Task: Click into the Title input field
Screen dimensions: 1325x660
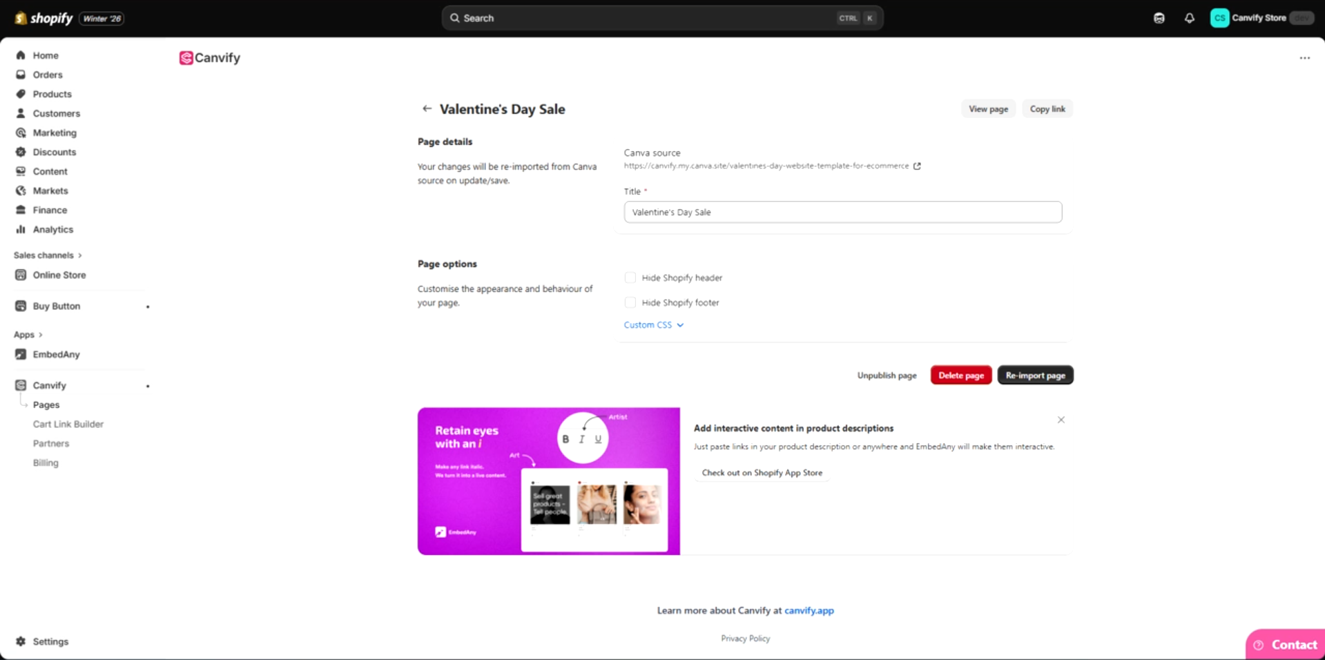Action: (x=842, y=212)
